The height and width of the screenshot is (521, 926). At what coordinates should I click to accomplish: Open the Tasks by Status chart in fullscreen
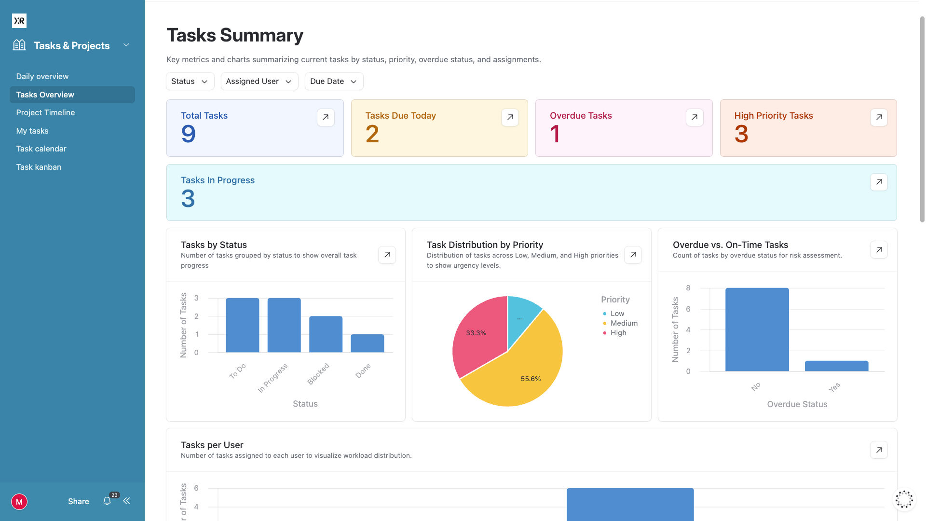coord(387,255)
